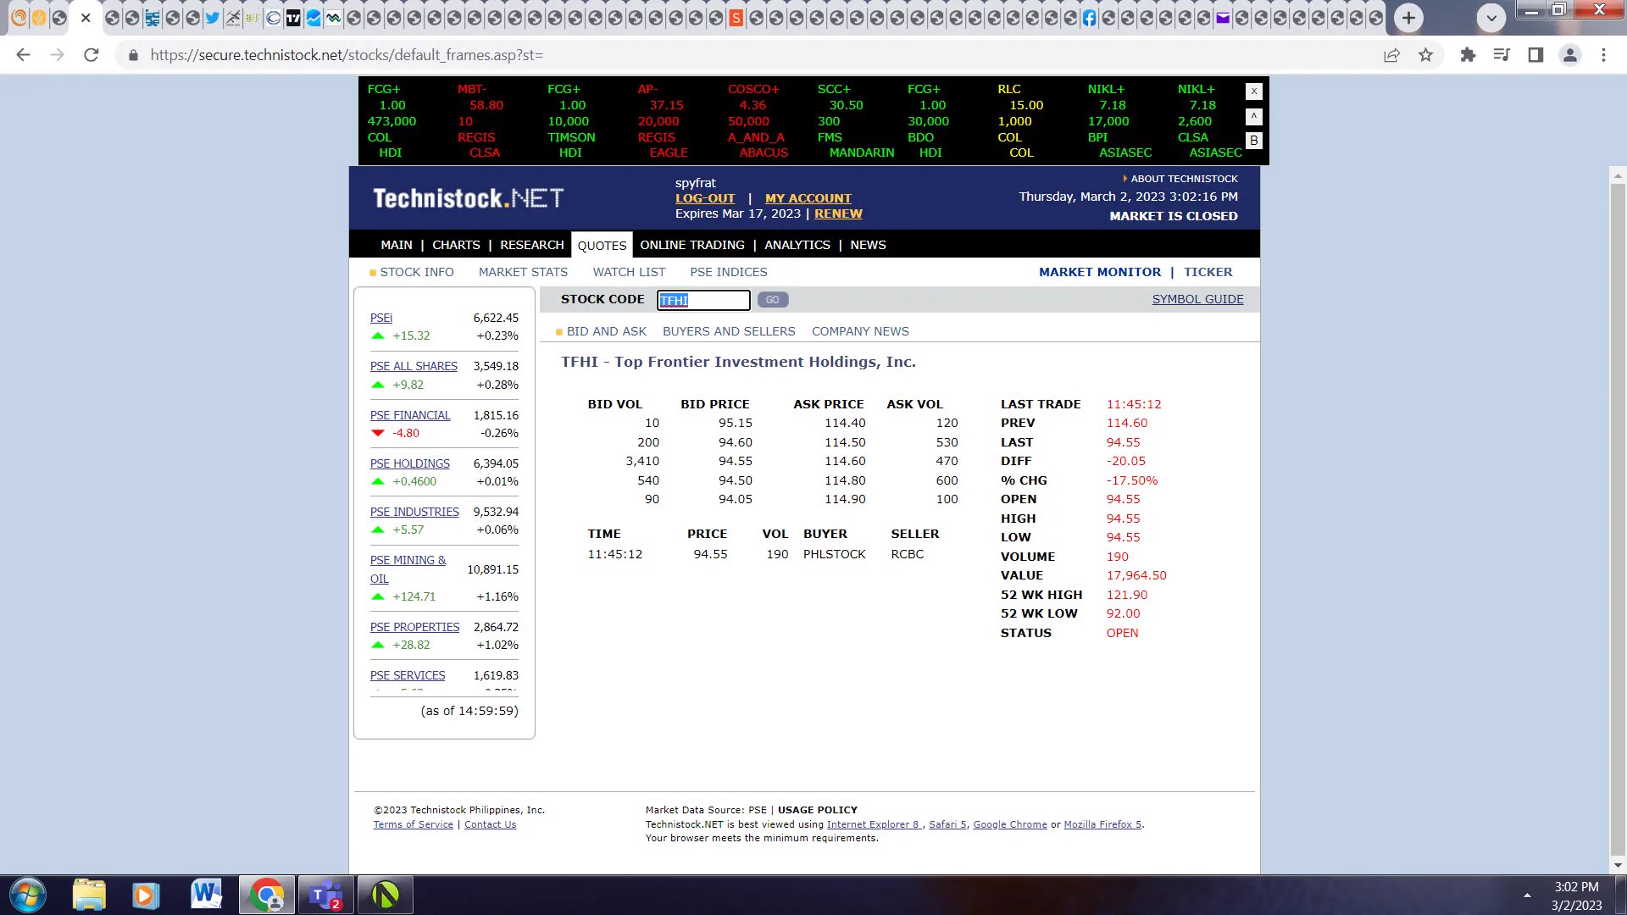This screenshot has width=1627, height=915.
Task: Open the MARKET MONITOR link
Action: tap(1100, 272)
